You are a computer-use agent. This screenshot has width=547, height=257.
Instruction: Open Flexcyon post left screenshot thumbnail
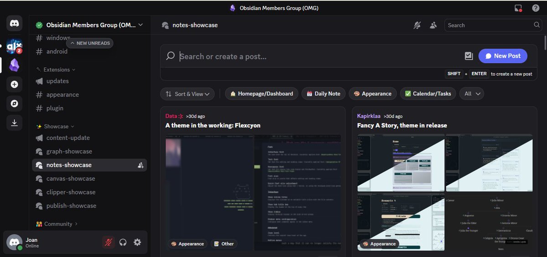(x=209, y=192)
